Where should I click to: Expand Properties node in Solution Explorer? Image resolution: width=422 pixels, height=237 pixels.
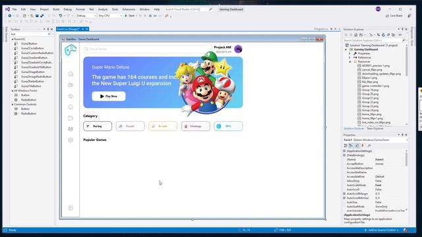[350, 53]
